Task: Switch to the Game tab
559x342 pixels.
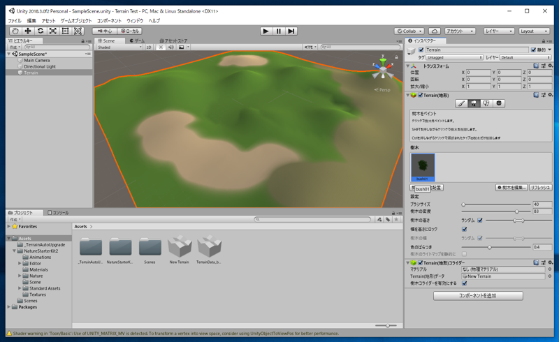Action: pyautogui.click(x=137, y=40)
